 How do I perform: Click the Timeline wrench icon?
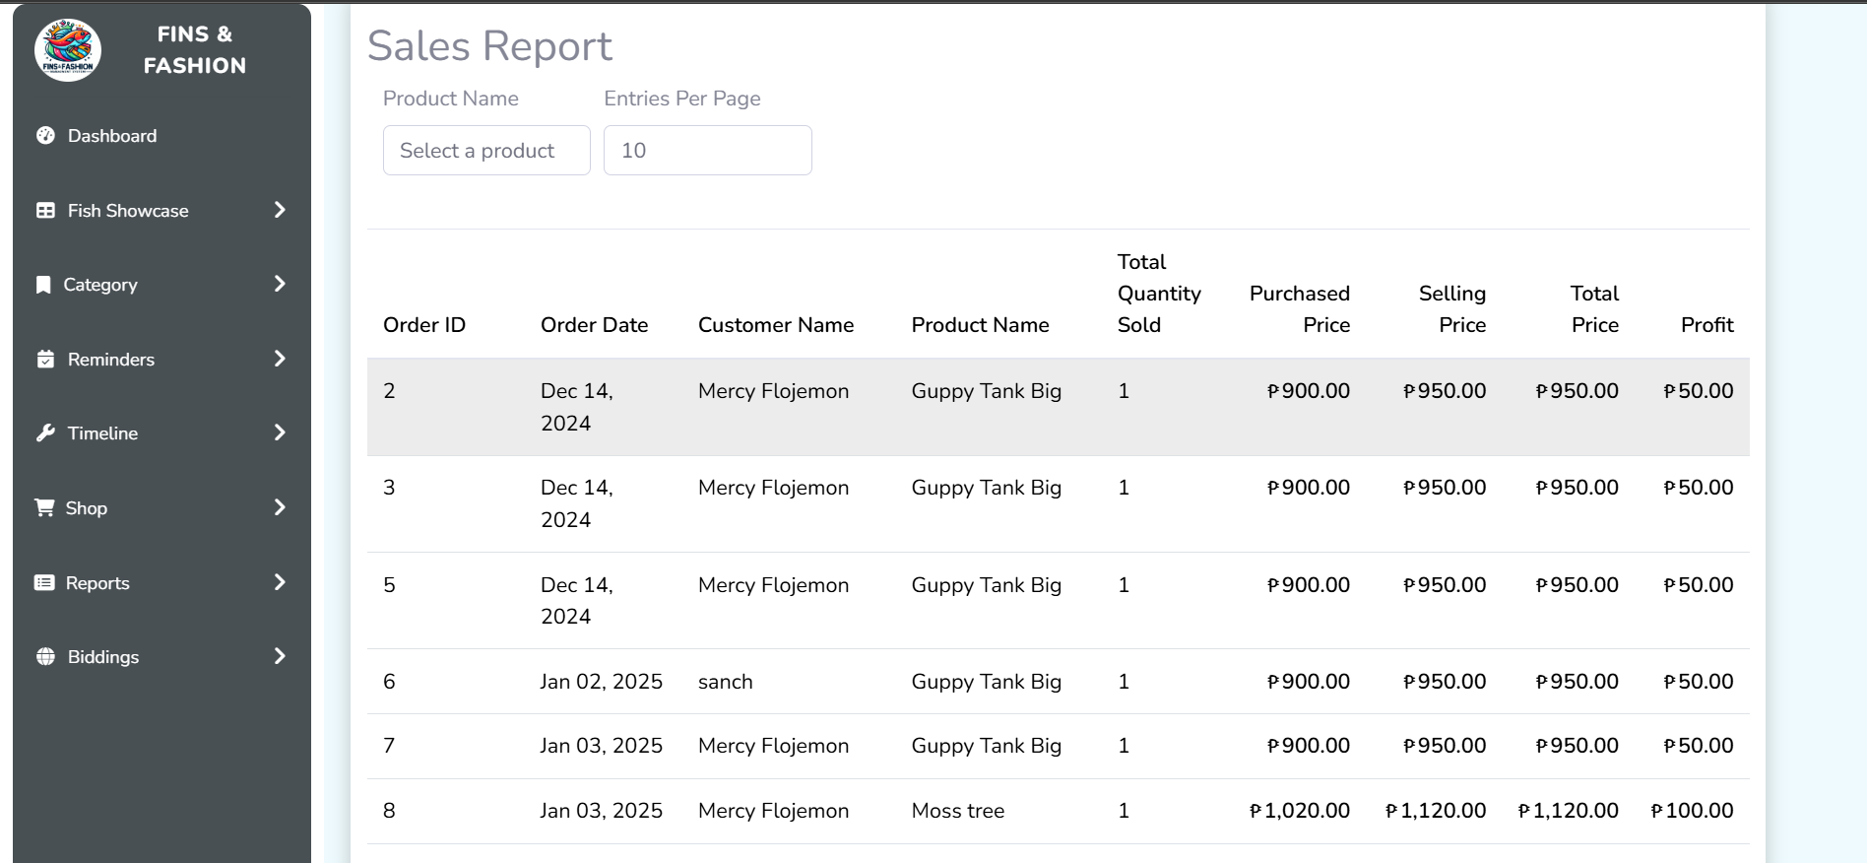coord(45,433)
